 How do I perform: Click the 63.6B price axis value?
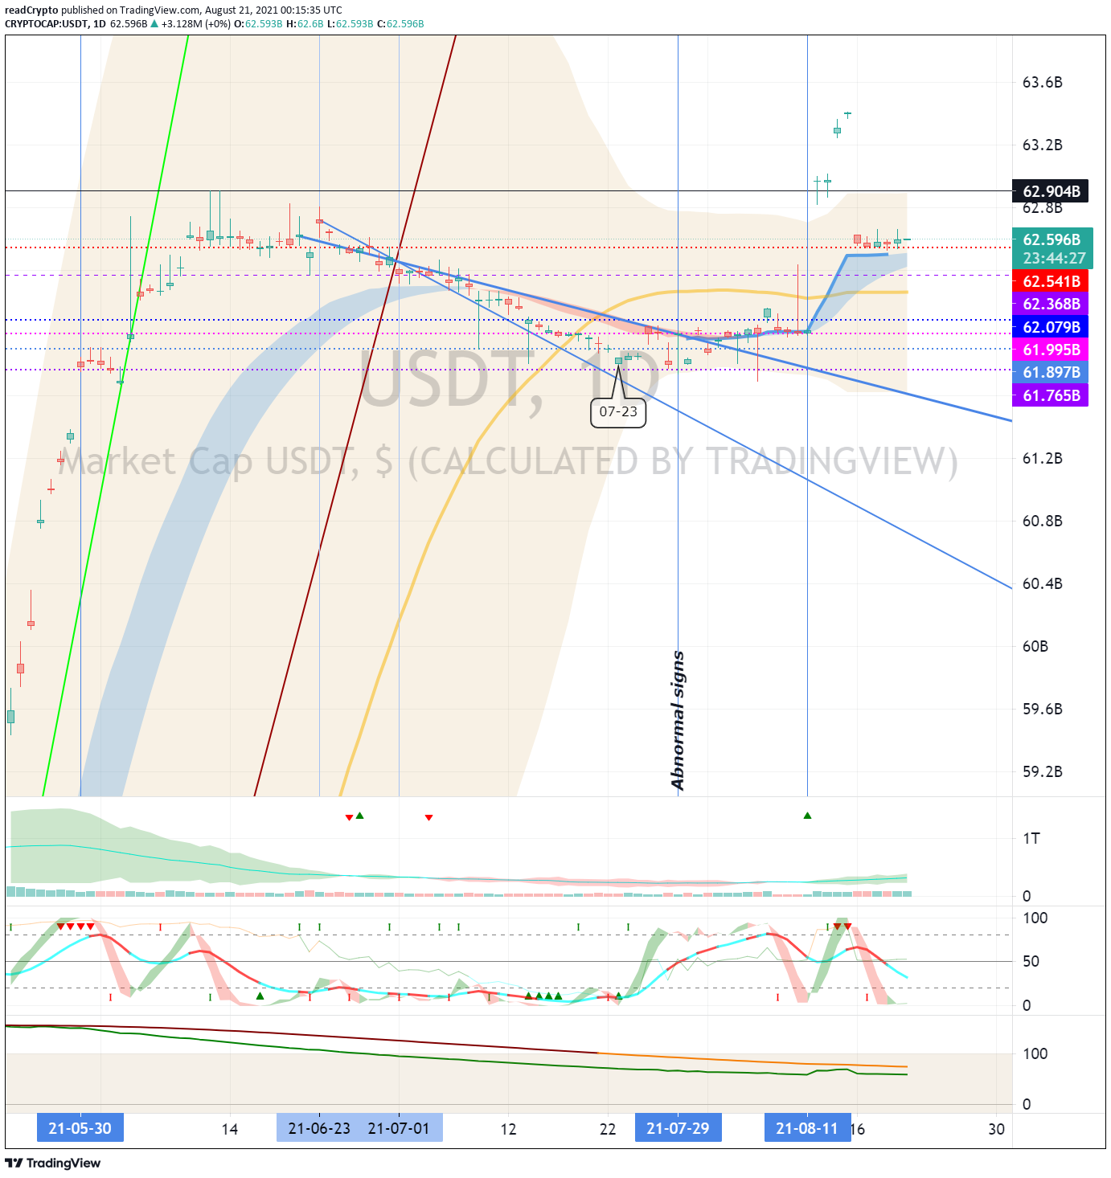pyautogui.click(x=1042, y=83)
